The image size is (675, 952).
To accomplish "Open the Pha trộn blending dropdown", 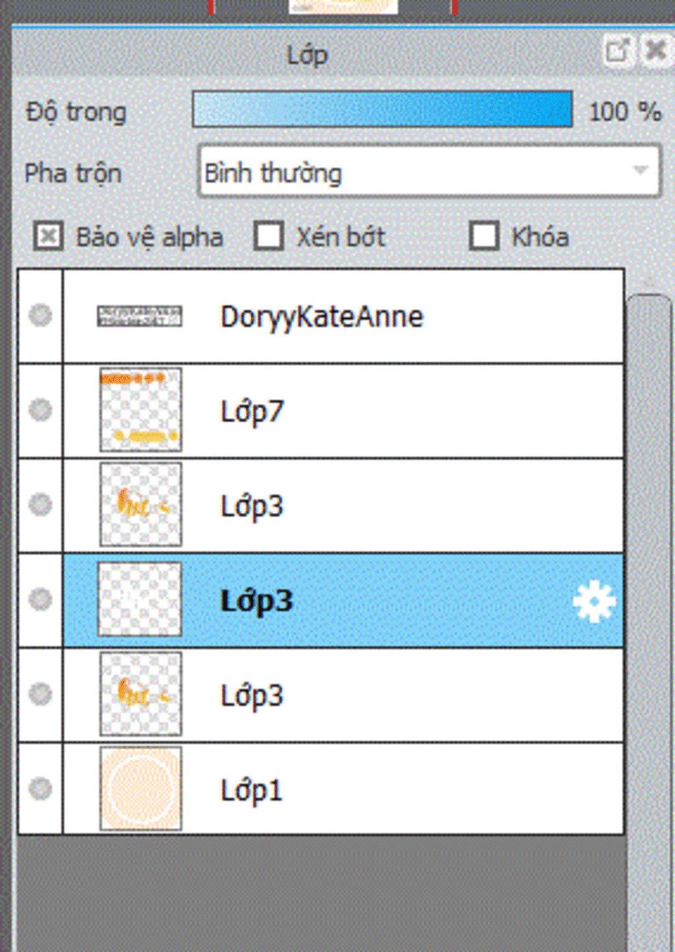I will [428, 171].
